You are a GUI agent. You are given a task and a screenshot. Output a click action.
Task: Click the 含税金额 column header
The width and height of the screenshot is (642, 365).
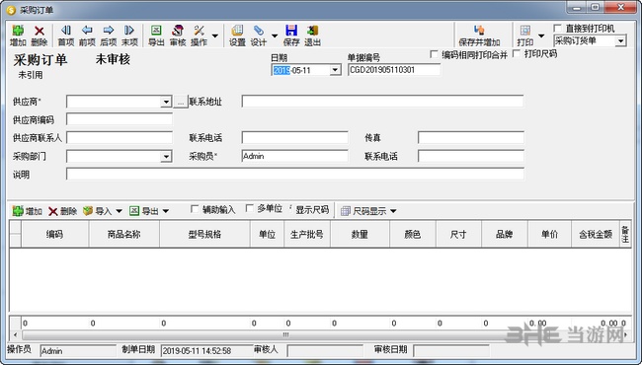[596, 234]
